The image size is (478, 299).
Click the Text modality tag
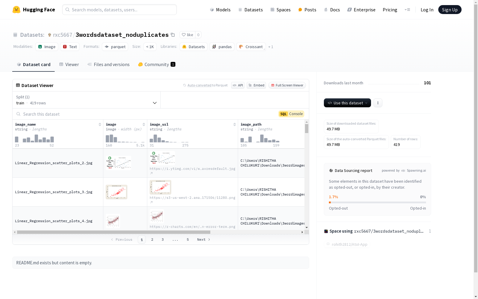70,47
